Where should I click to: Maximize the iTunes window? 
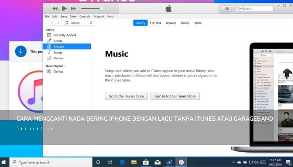coord(285,5)
